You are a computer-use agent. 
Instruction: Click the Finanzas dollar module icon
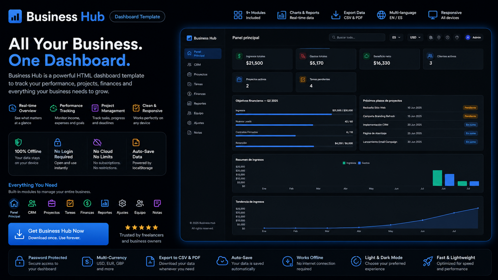coord(87,203)
